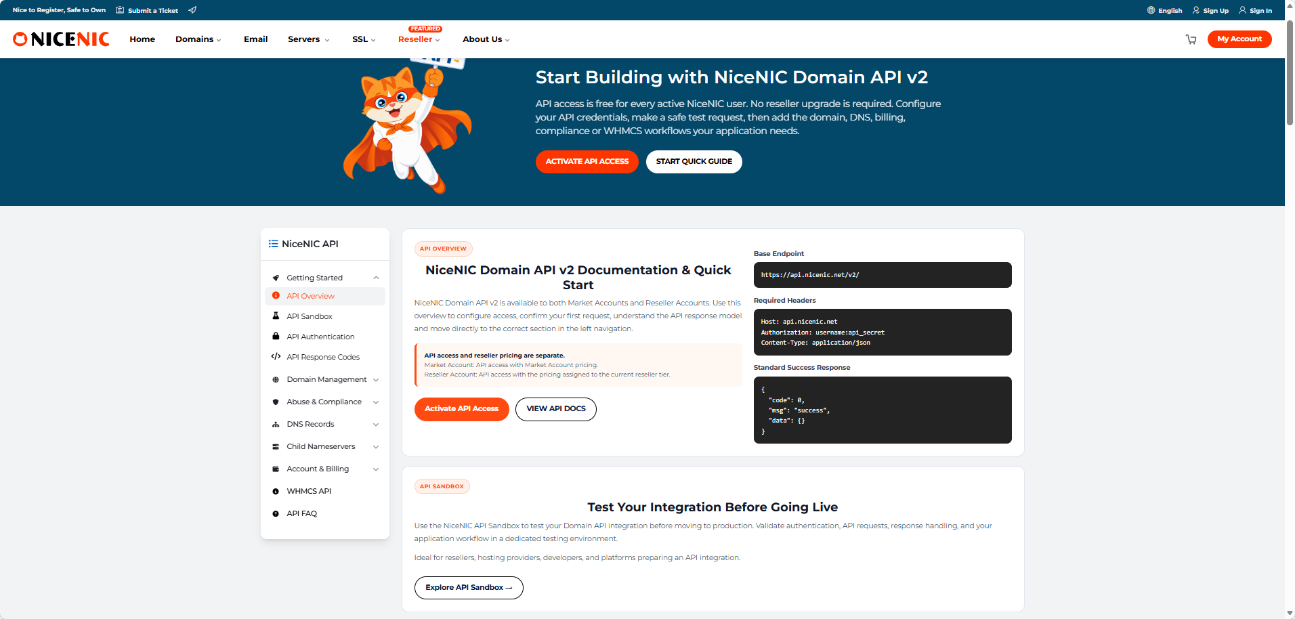Viewport: 1295px width, 619px height.
Task: Select API Overview in the sidebar
Action: click(325, 296)
